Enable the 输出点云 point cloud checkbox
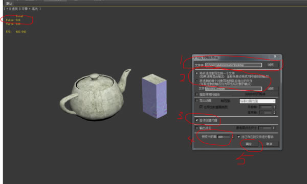The height and width of the screenshot is (184, 307). [x=197, y=128]
